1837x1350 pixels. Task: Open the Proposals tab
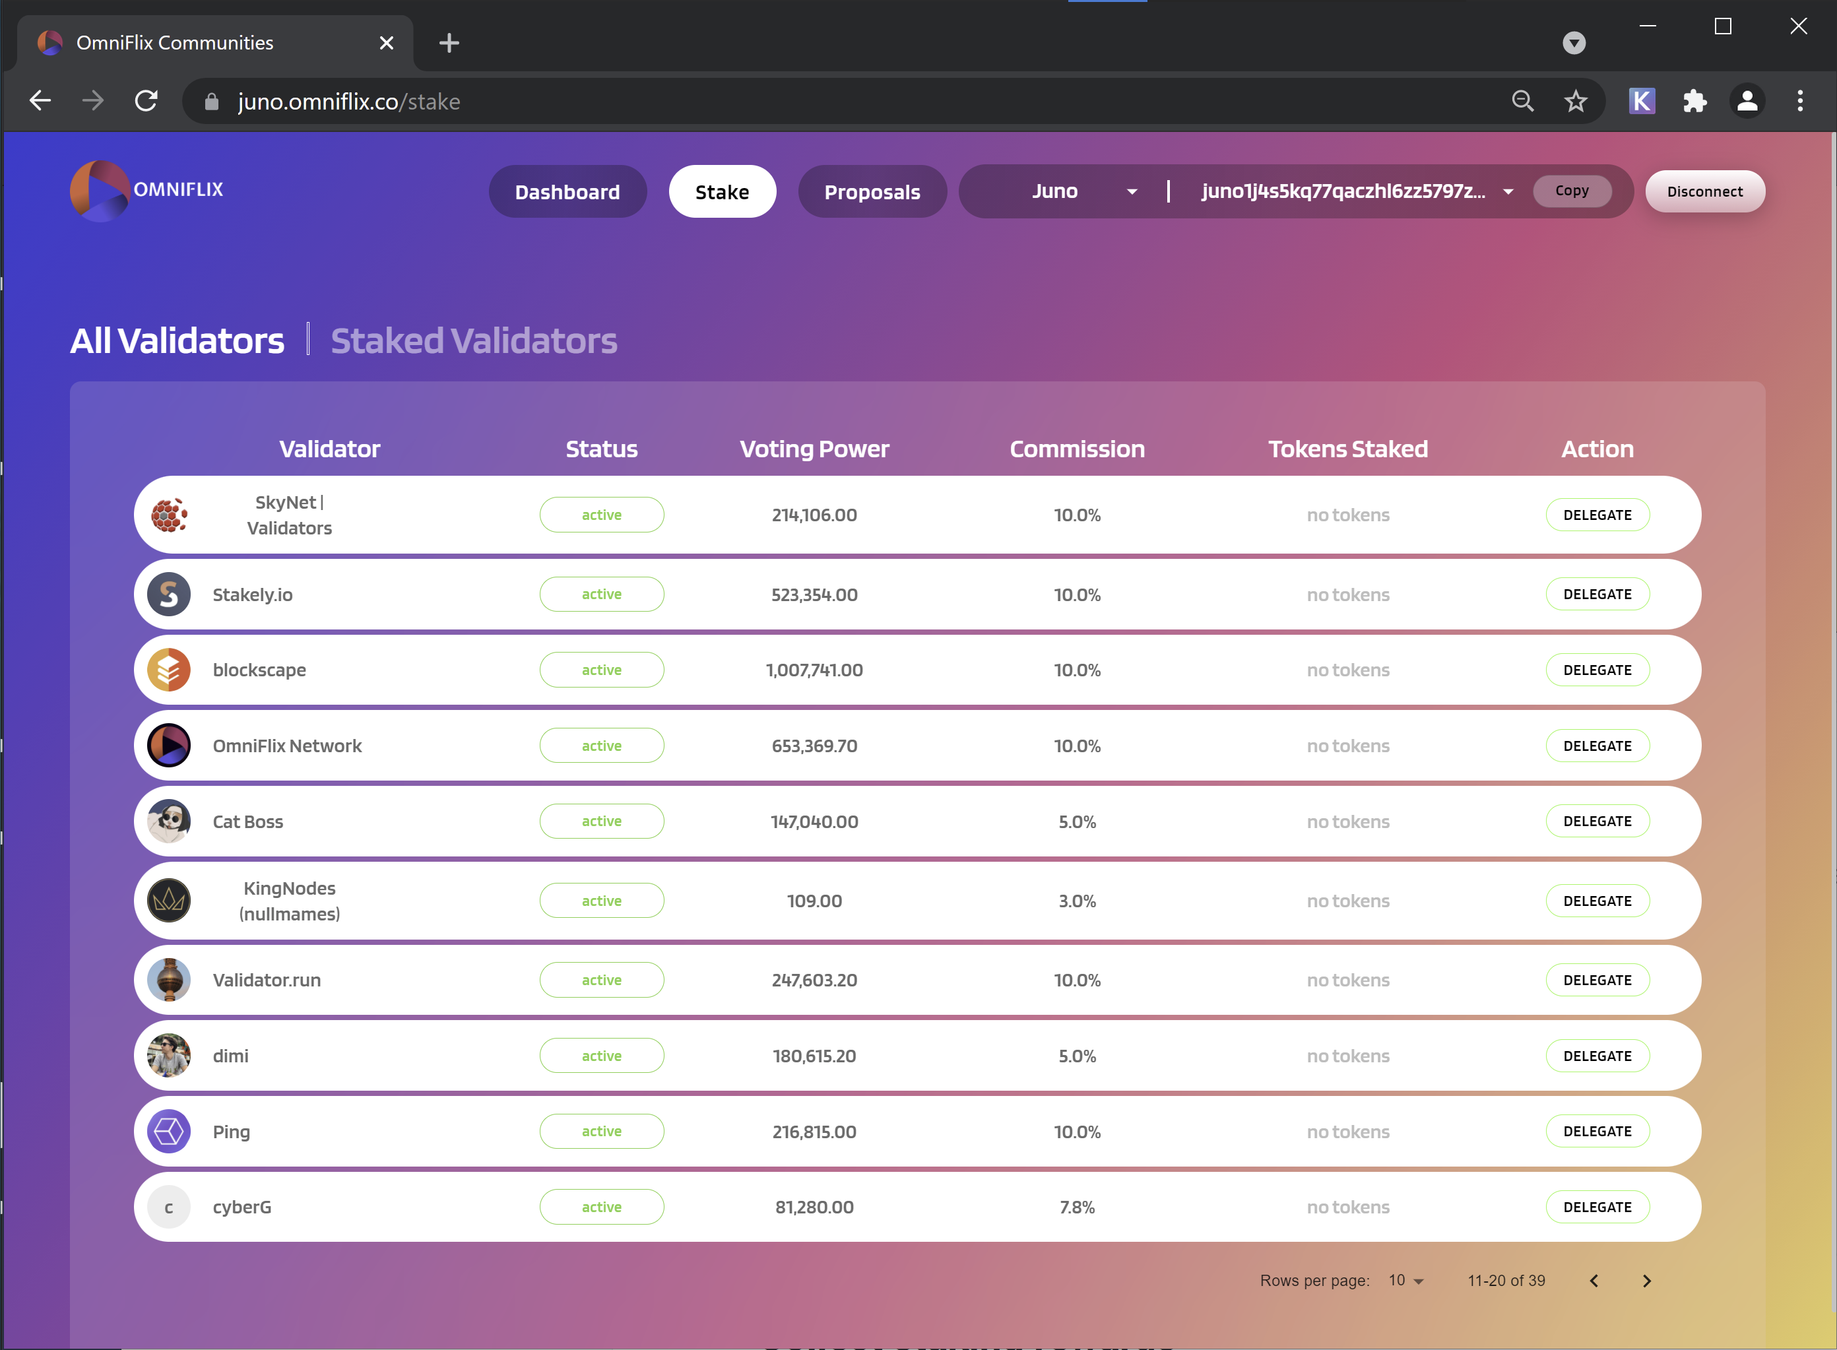point(873,192)
